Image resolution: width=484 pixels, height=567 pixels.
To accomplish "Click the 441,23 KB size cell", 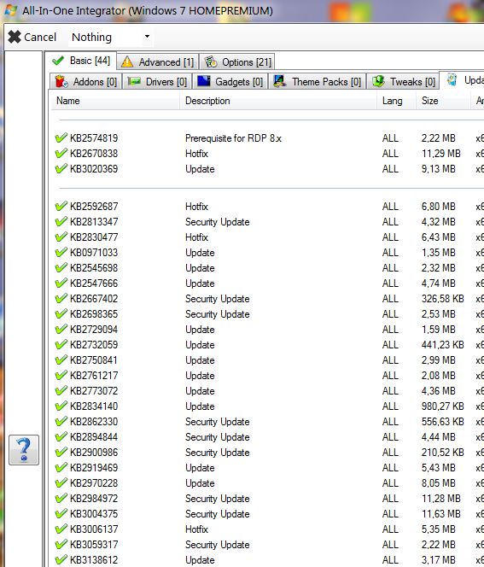I will click(x=442, y=345).
